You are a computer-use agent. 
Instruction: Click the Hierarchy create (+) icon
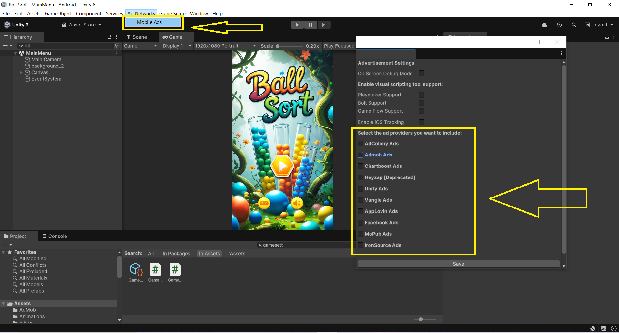coord(5,45)
